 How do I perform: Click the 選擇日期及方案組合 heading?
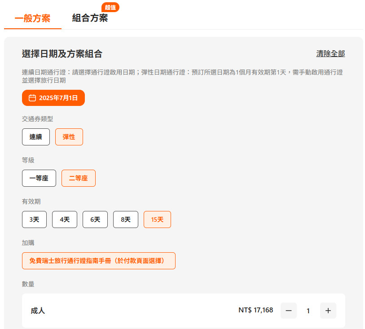pos(62,54)
